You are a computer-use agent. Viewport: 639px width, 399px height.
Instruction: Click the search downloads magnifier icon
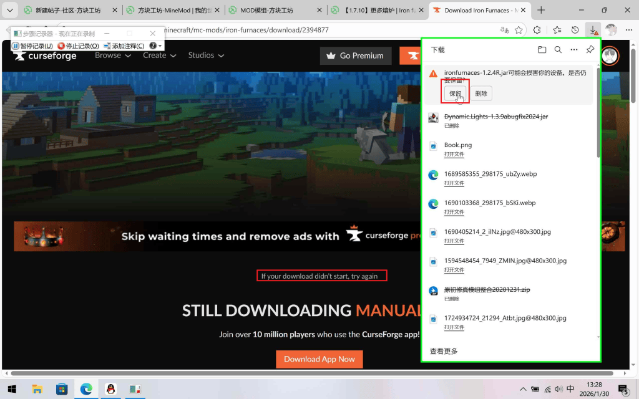coord(558,50)
